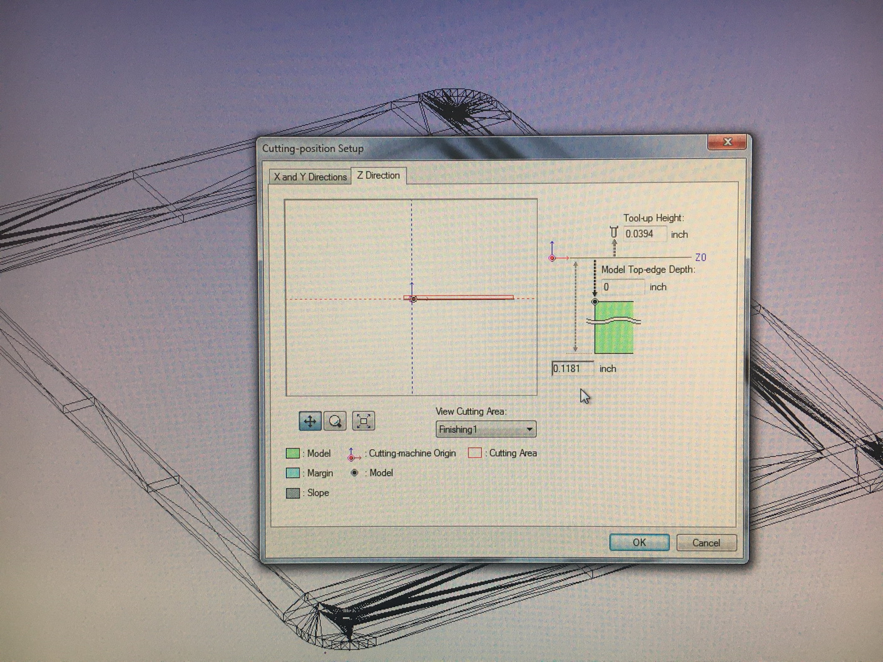Click the red Cutting Area legend box
The width and height of the screenshot is (883, 662).
tap(475, 453)
